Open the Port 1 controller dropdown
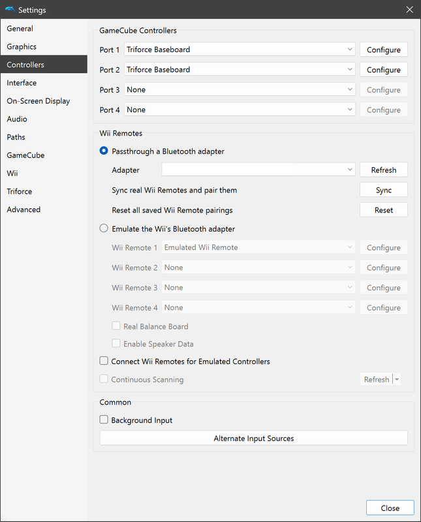421x522 pixels. (240, 50)
